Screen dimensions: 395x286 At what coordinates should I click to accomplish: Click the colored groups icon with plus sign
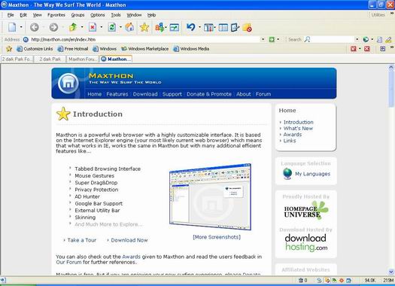pos(160,27)
